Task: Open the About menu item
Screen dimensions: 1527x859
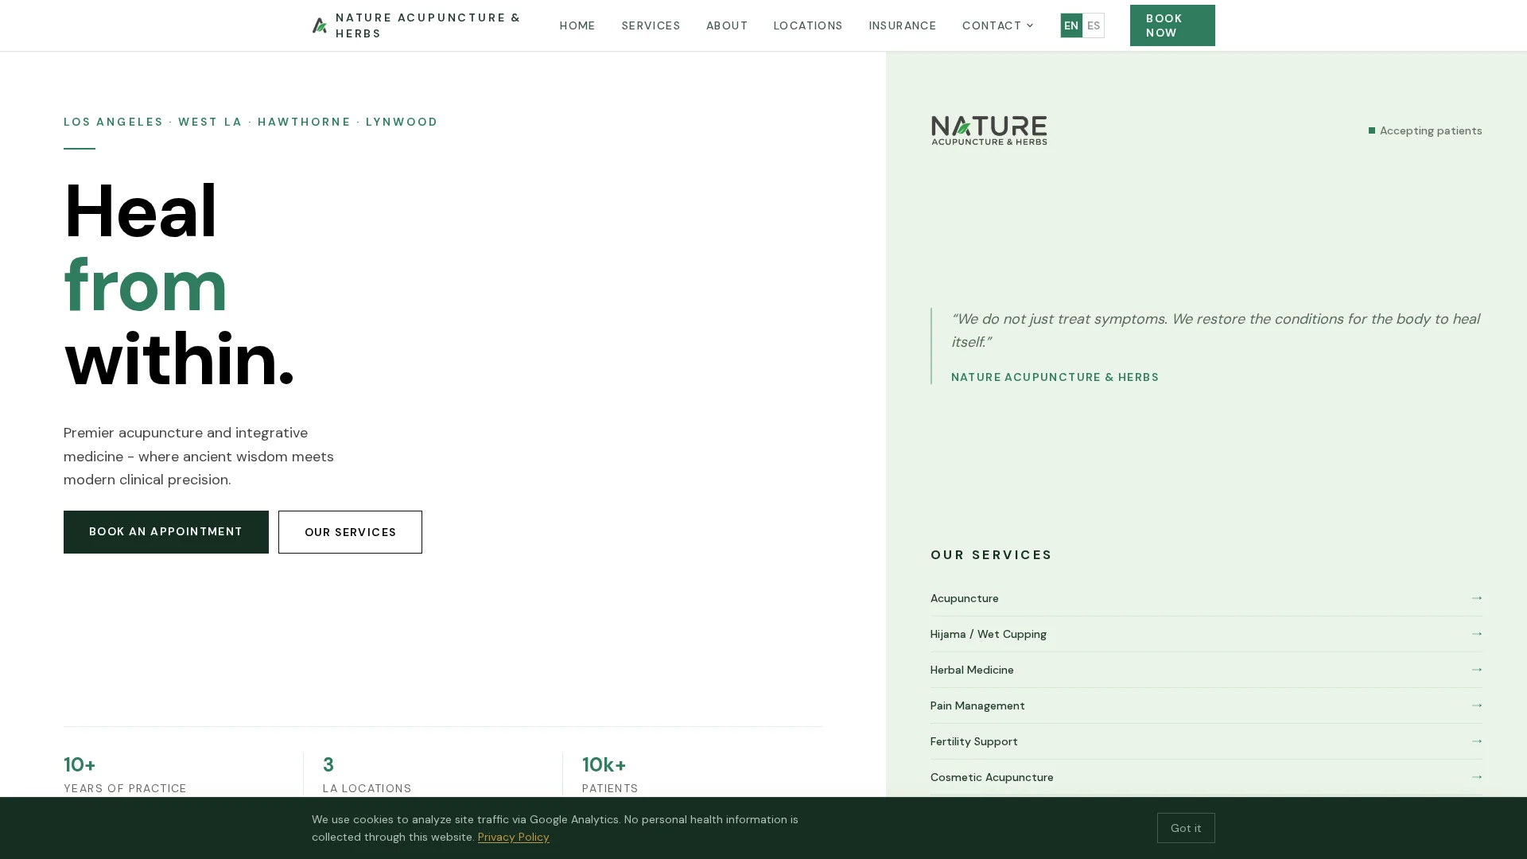Action: pos(727,25)
